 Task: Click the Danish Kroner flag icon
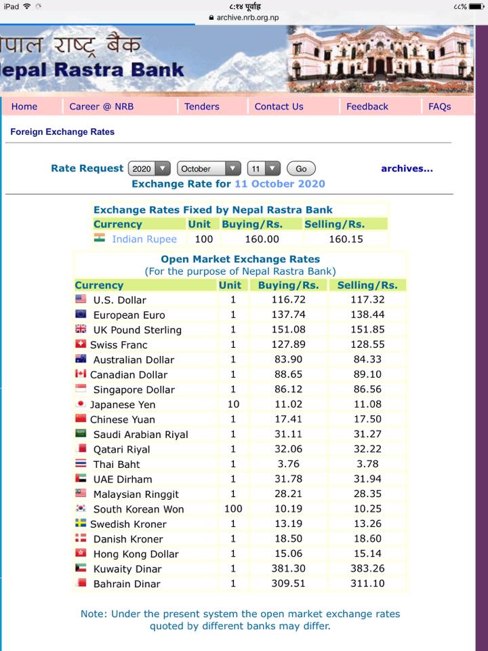tap(81, 538)
